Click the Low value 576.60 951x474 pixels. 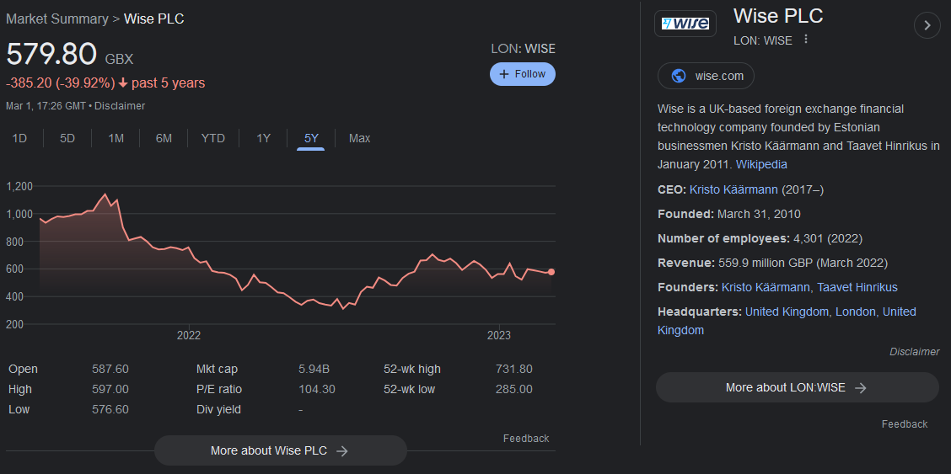(110, 409)
